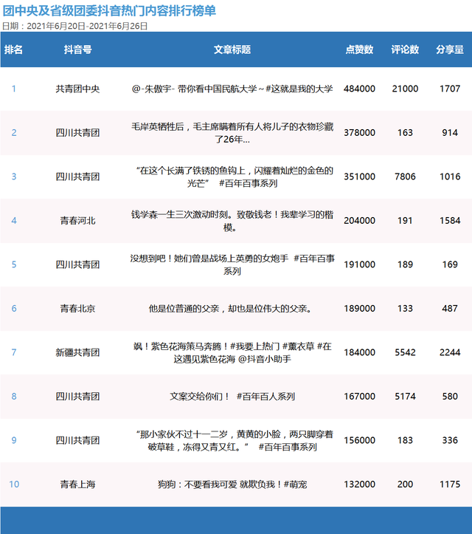Open rank number 10 link
The width and height of the screenshot is (472, 534).
click(14, 485)
